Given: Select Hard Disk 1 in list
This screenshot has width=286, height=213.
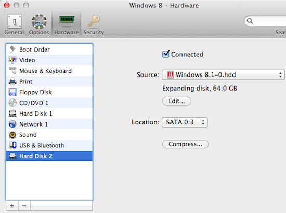Looking at the screenshot, I should [x=49, y=114].
